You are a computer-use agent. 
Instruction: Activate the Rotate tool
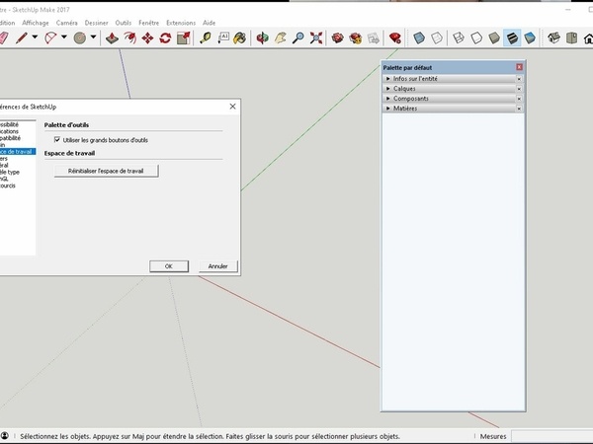pos(165,38)
